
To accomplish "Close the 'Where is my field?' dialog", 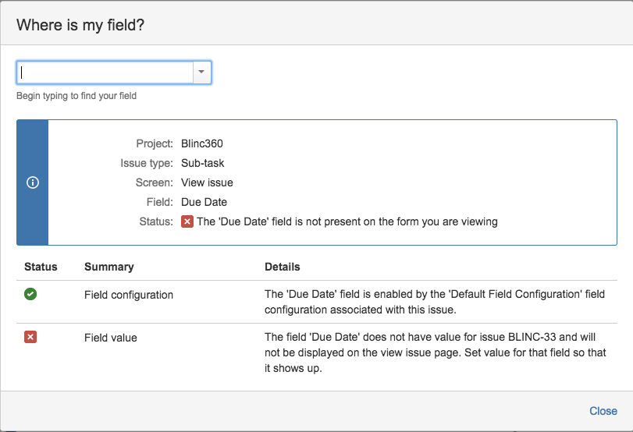I will [x=603, y=411].
